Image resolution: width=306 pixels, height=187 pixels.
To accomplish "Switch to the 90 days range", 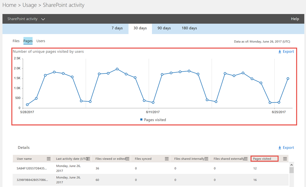I will coord(164,28).
